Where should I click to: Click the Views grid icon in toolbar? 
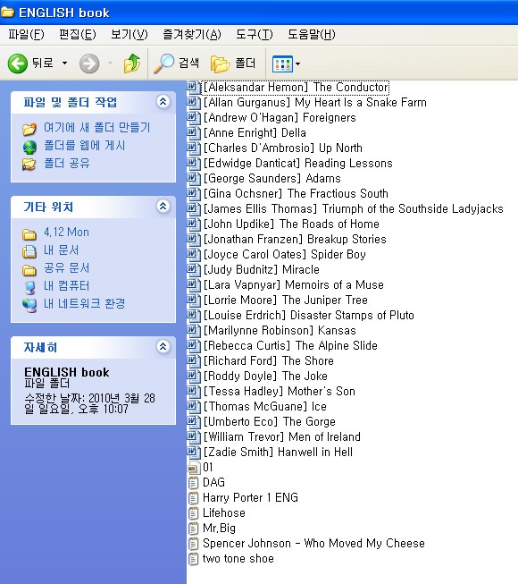(282, 64)
